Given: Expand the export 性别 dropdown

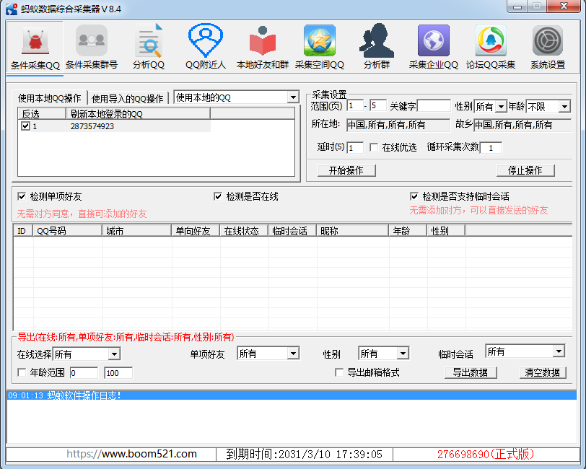Looking at the screenshot, I should click(x=403, y=353).
